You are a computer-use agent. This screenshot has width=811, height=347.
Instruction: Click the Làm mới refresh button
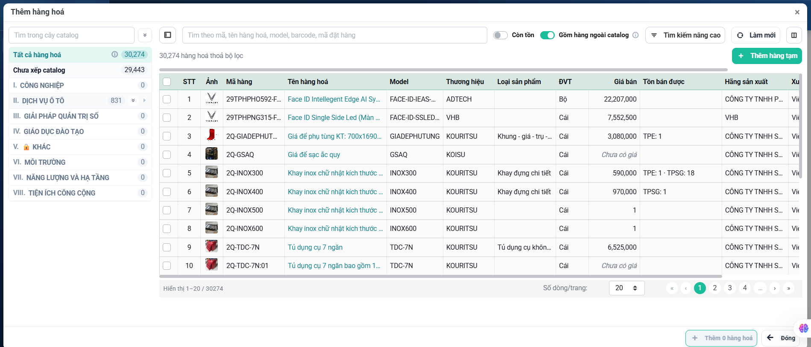coord(756,35)
